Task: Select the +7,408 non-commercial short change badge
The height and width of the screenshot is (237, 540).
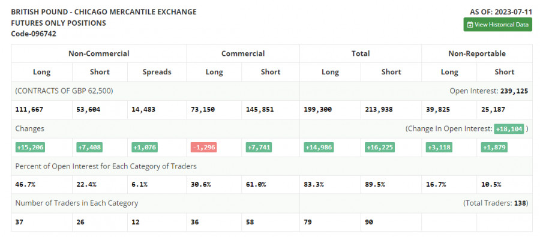Action: click(89, 148)
